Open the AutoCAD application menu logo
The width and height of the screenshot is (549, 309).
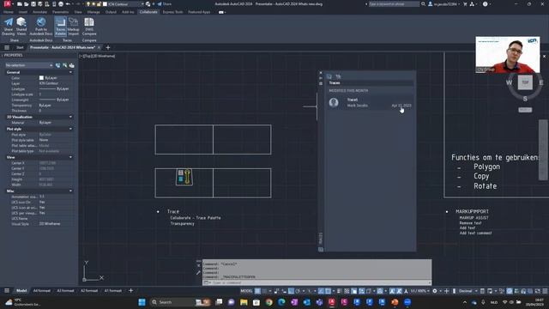pyautogui.click(x=7, y=3)
